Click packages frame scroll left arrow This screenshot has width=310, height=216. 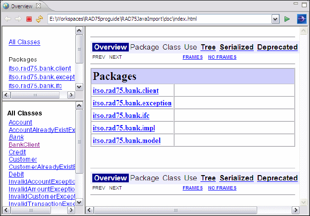(x=6, y=95)
